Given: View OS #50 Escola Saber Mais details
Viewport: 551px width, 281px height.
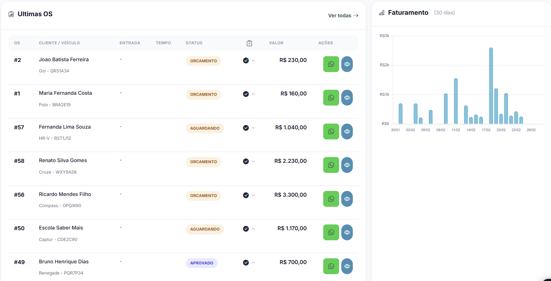Looking at the screenshot, I should (x=347, y=232).
